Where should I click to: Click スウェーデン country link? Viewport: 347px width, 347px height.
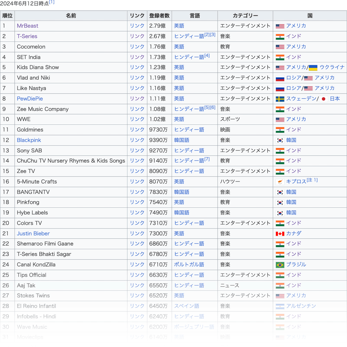301,99
